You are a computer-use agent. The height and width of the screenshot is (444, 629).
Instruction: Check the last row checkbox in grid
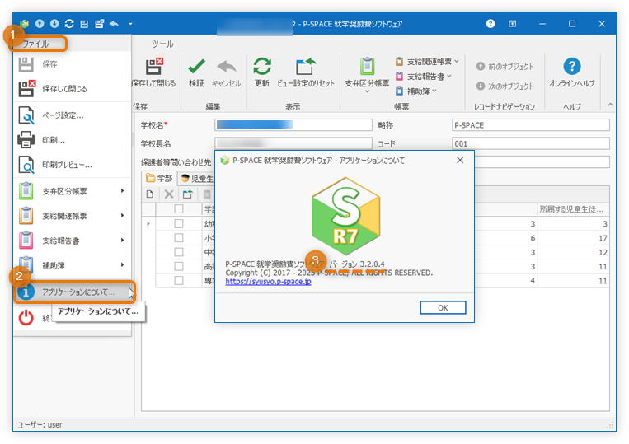tap(179, 280)
